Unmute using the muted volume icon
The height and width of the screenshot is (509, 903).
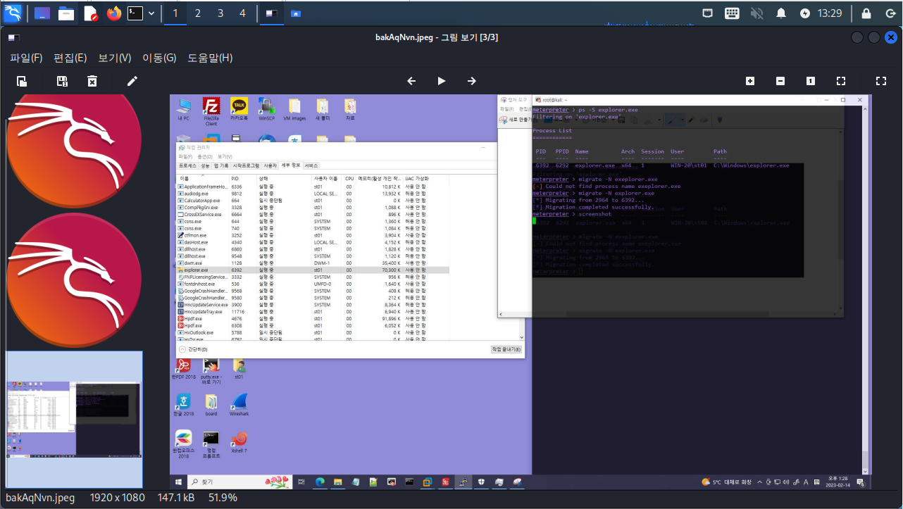(x=757, y=13)
